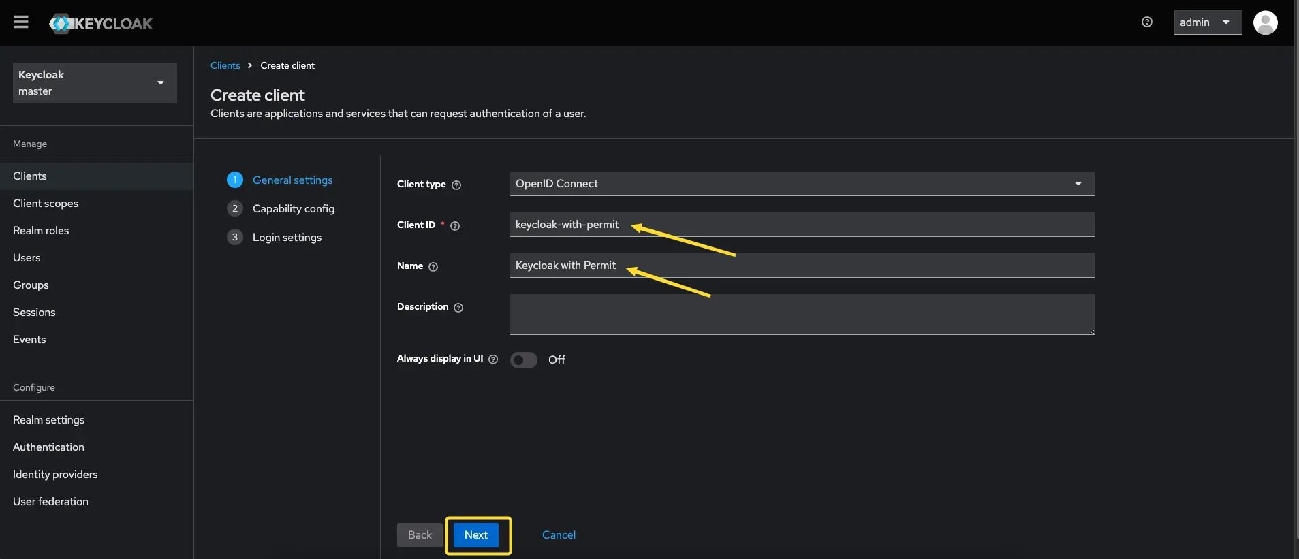This screenshot has width=1299, height=559.
Task: Show help for Client type
Action: (x=456, y=185)
